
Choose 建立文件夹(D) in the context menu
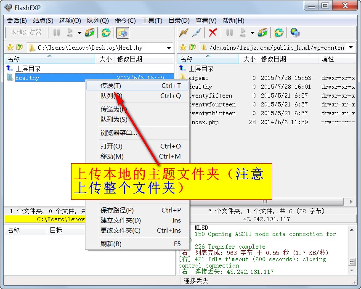pos(138,220)
